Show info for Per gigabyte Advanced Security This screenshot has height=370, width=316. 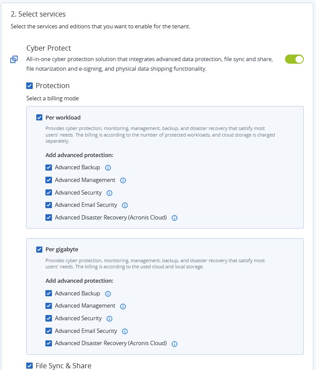[x=110, y=319]
